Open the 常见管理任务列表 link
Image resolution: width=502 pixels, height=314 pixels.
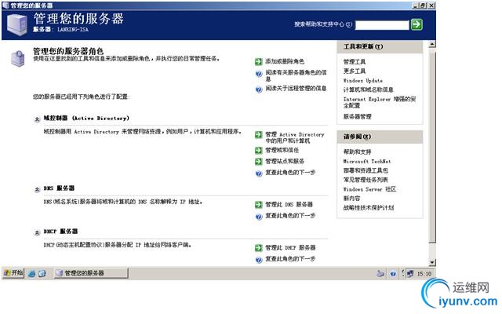[x=366, y=180]
